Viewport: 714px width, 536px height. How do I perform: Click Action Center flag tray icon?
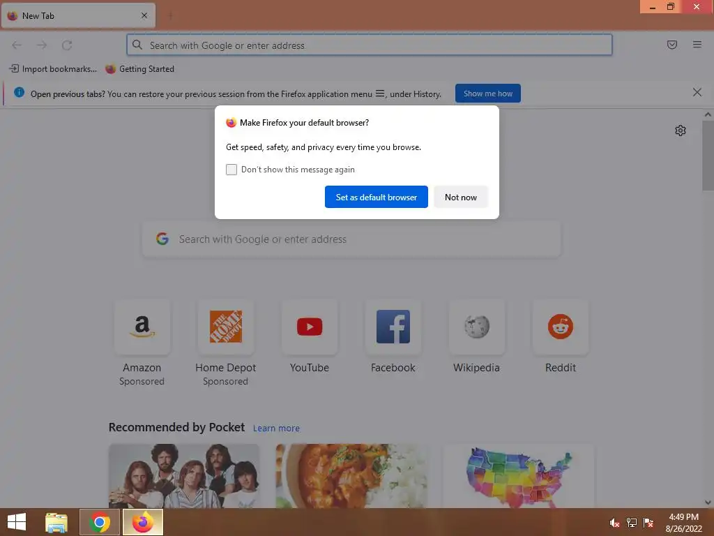click(x=648, y=523)
